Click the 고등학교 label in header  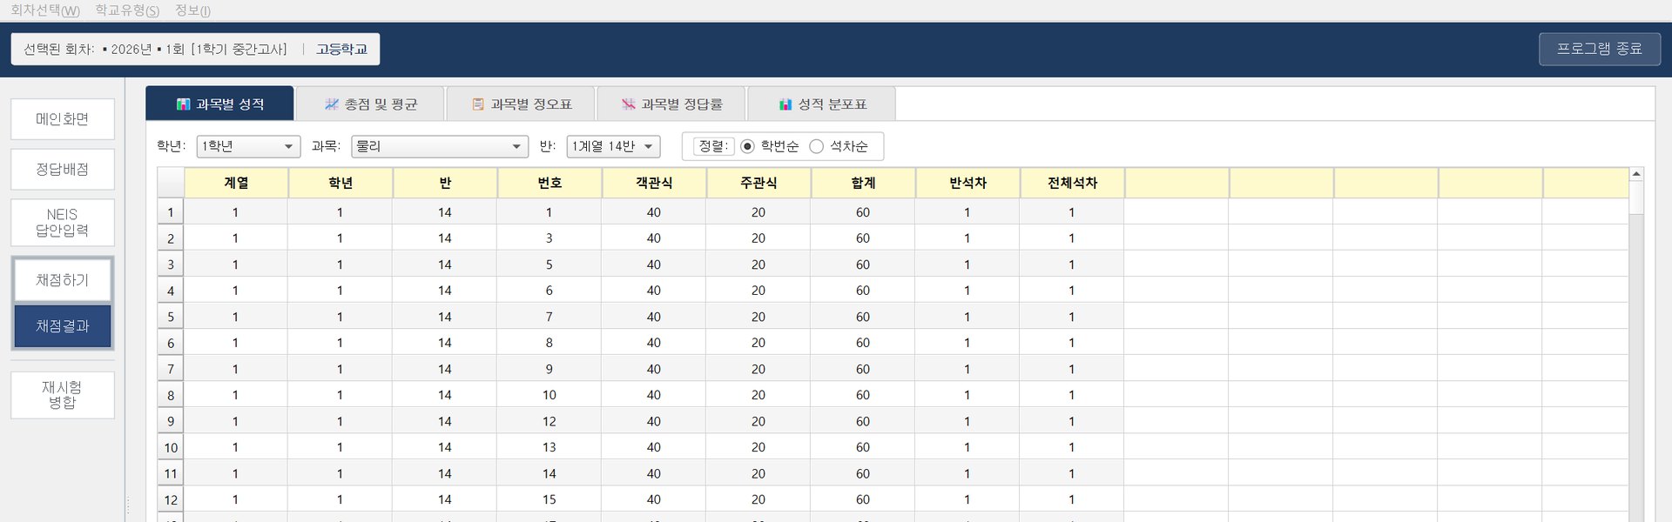[341, 50]
